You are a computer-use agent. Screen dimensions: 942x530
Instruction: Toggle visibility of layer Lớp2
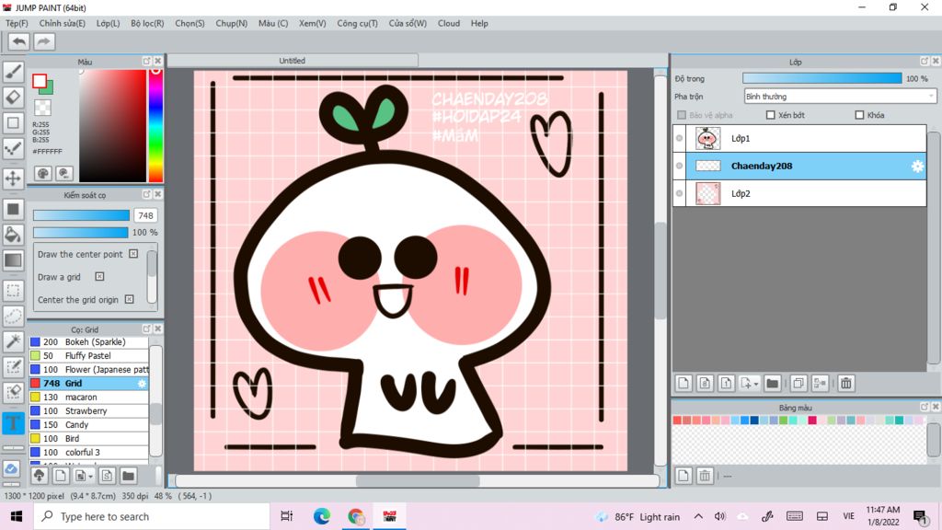click(x=680, y=193)
